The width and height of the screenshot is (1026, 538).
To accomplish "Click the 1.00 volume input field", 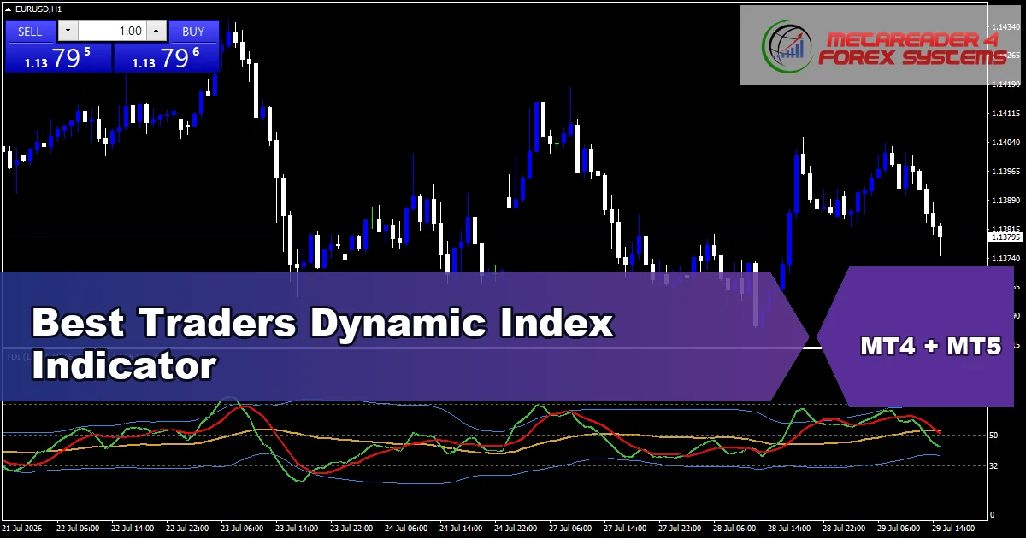I will [112, 32].
